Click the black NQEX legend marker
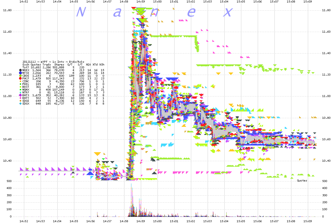 (x=20, y=70)
